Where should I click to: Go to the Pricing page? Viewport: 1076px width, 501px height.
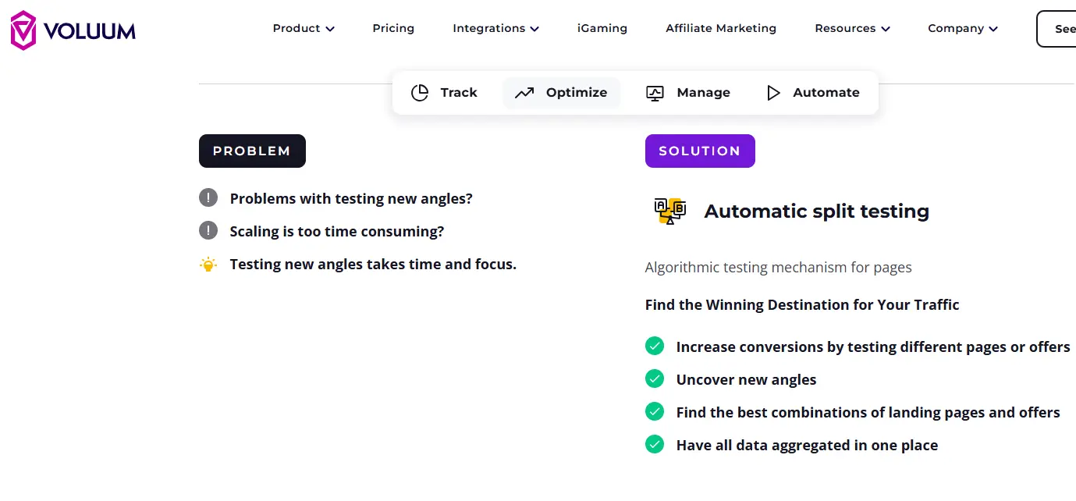click(x=393, y=28)
